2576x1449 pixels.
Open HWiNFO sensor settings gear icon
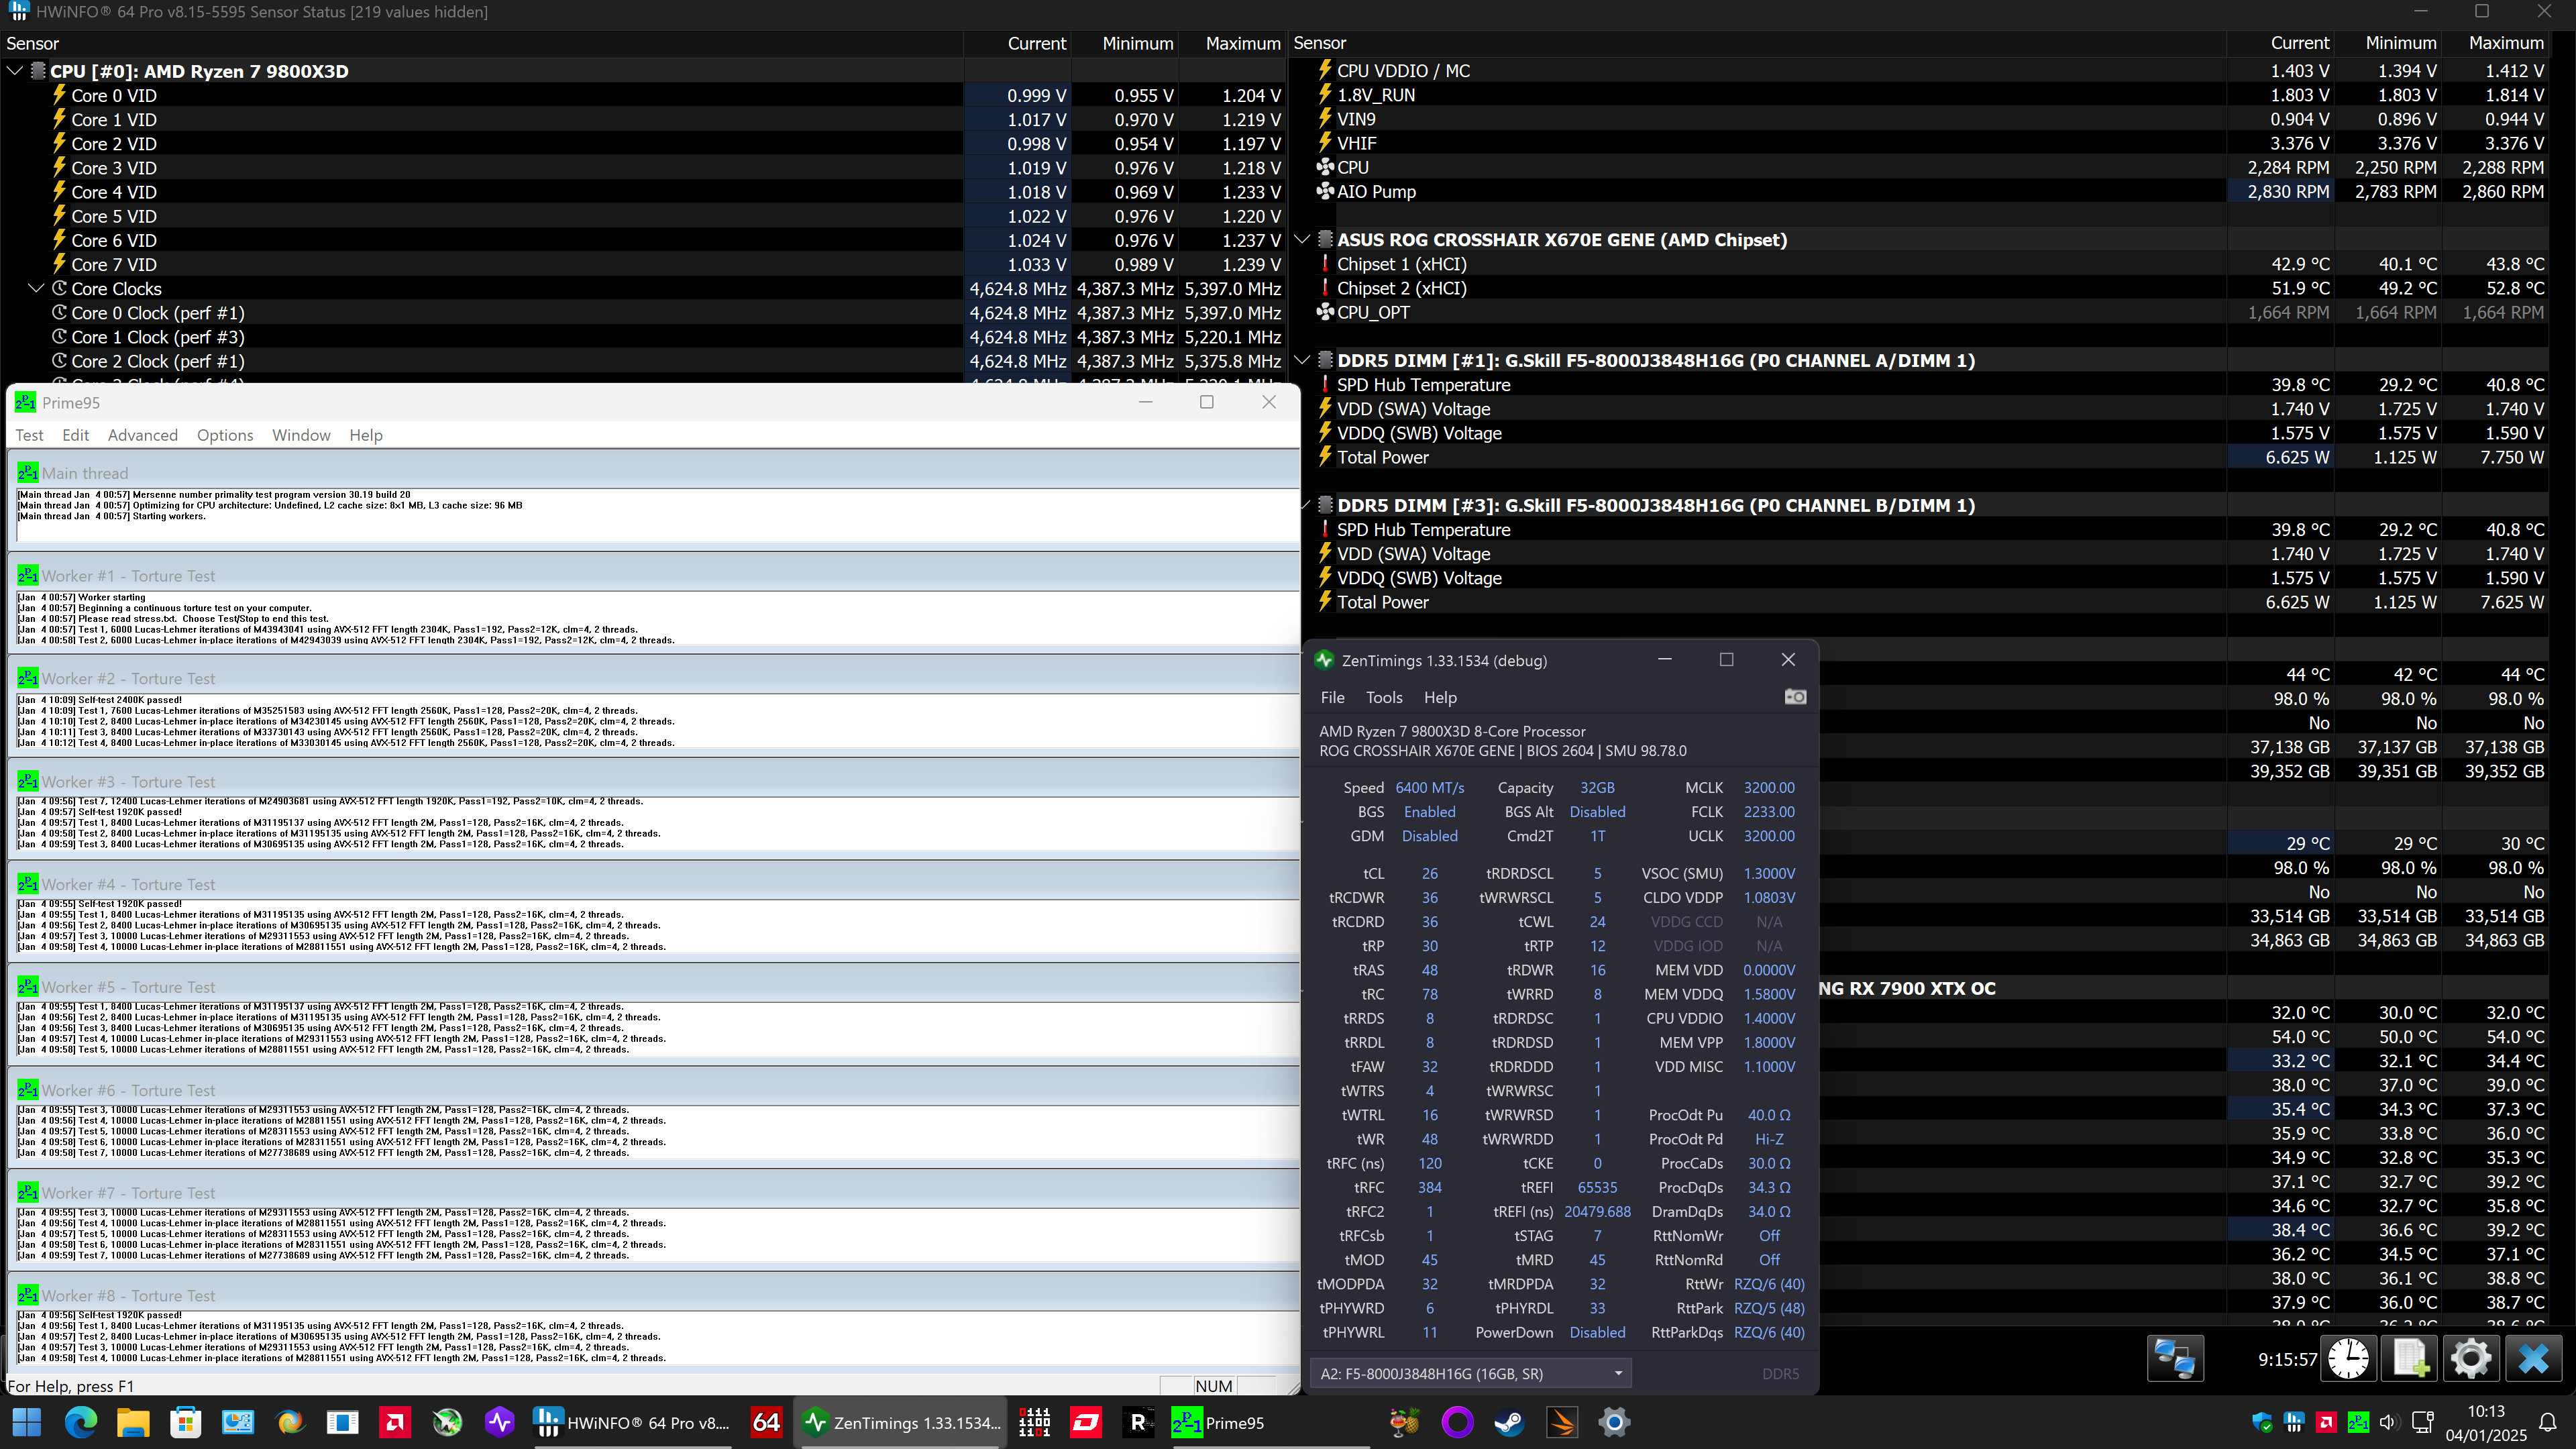click(x=2471, y=1359)
